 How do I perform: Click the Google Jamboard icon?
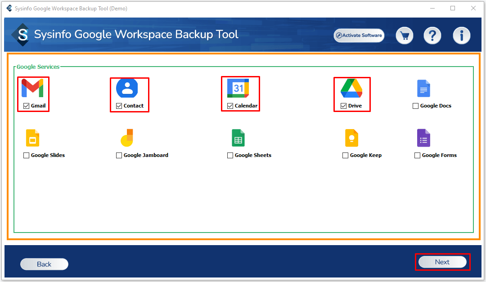[127, 138]
